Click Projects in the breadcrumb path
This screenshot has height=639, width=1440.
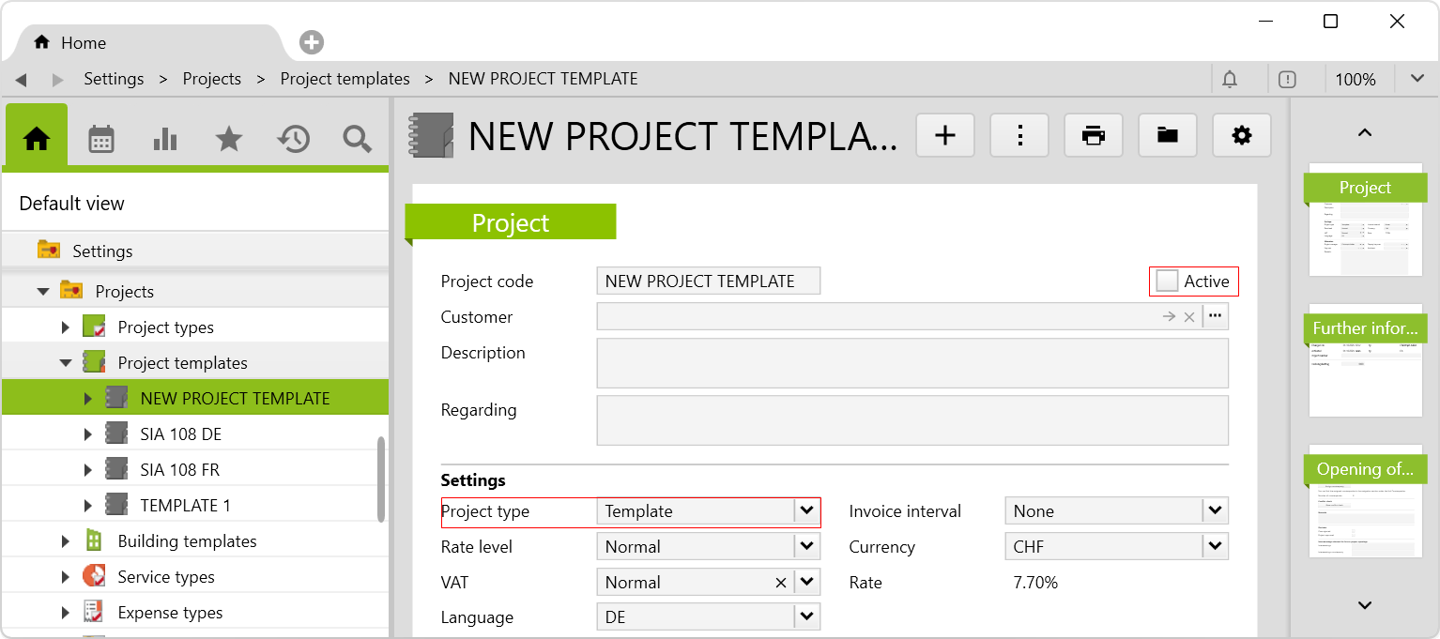point(212,79)
